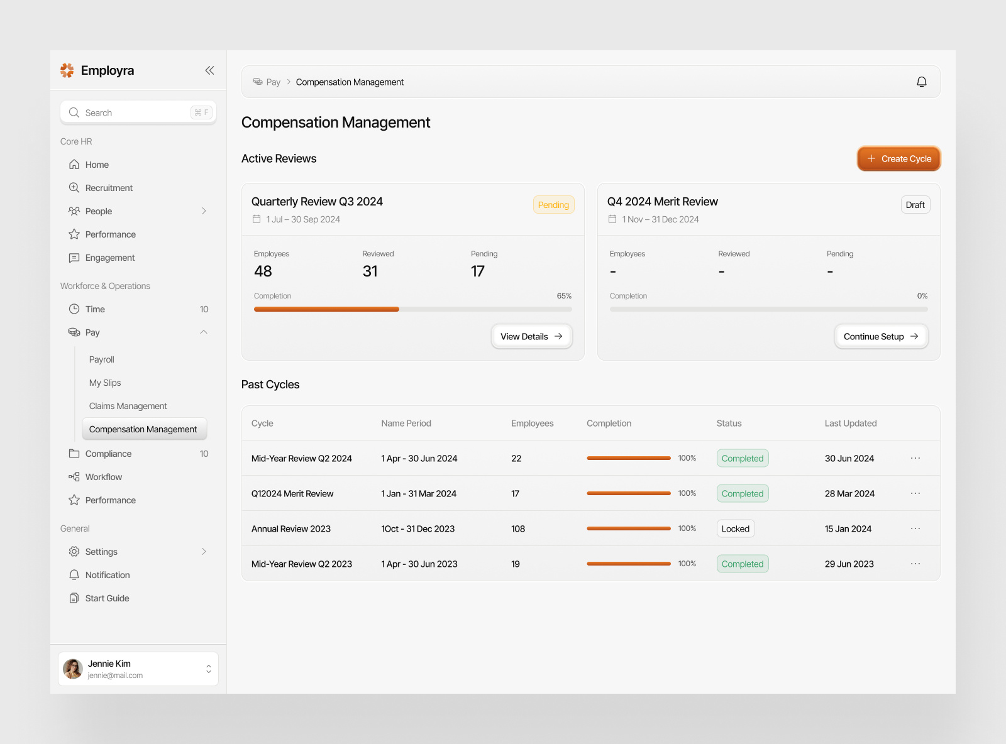Open more options for Mid-Year Review Q2 2024
Image resolution: width=1006 pixels, height=744 pixels.
tap(915, 458)
